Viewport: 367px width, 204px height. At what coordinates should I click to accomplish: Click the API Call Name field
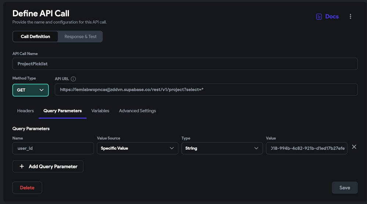click(185, 63)
